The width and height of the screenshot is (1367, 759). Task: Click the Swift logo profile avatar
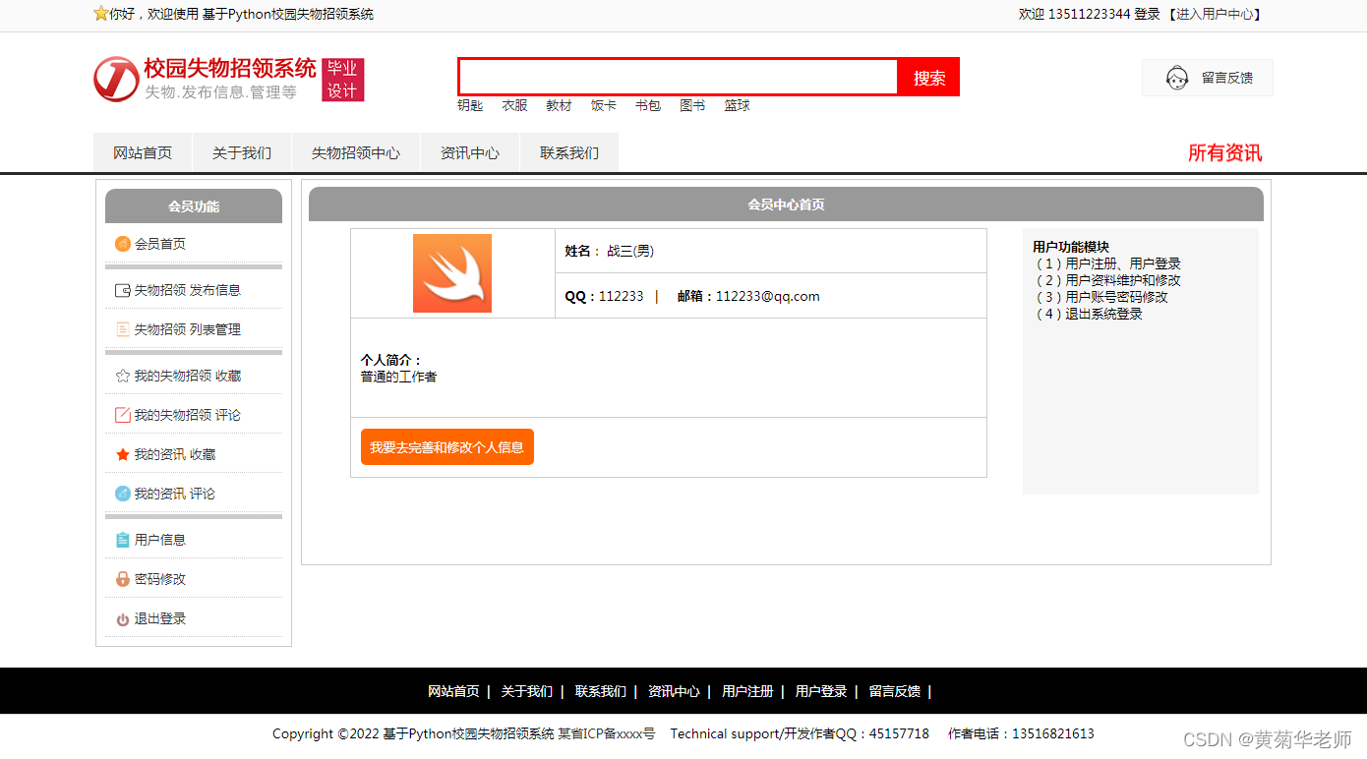pyautogui.click(x=452, y=273)
